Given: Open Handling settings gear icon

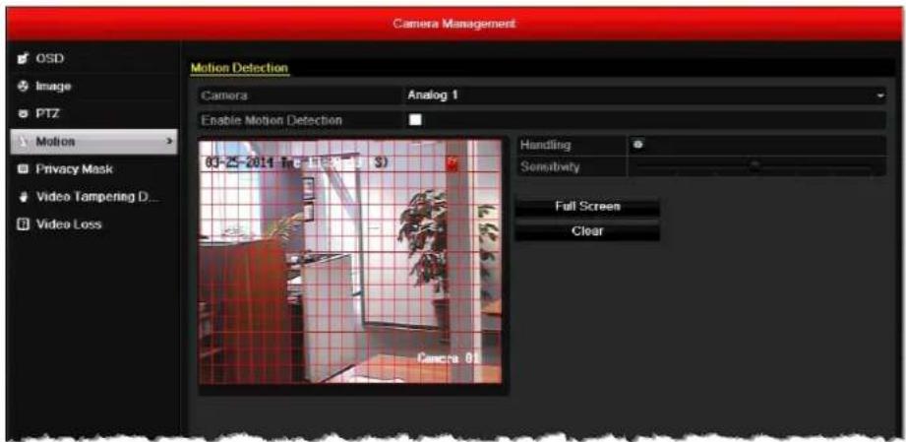Looking at the screenshot, I should pyautogui.click(x=637, y=146).
